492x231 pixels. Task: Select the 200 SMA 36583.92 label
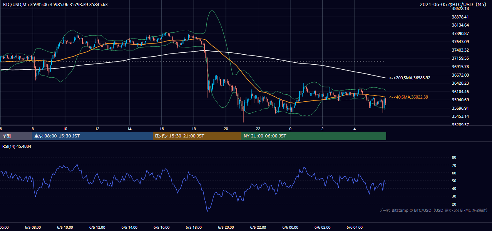click(x=410, y=78)
